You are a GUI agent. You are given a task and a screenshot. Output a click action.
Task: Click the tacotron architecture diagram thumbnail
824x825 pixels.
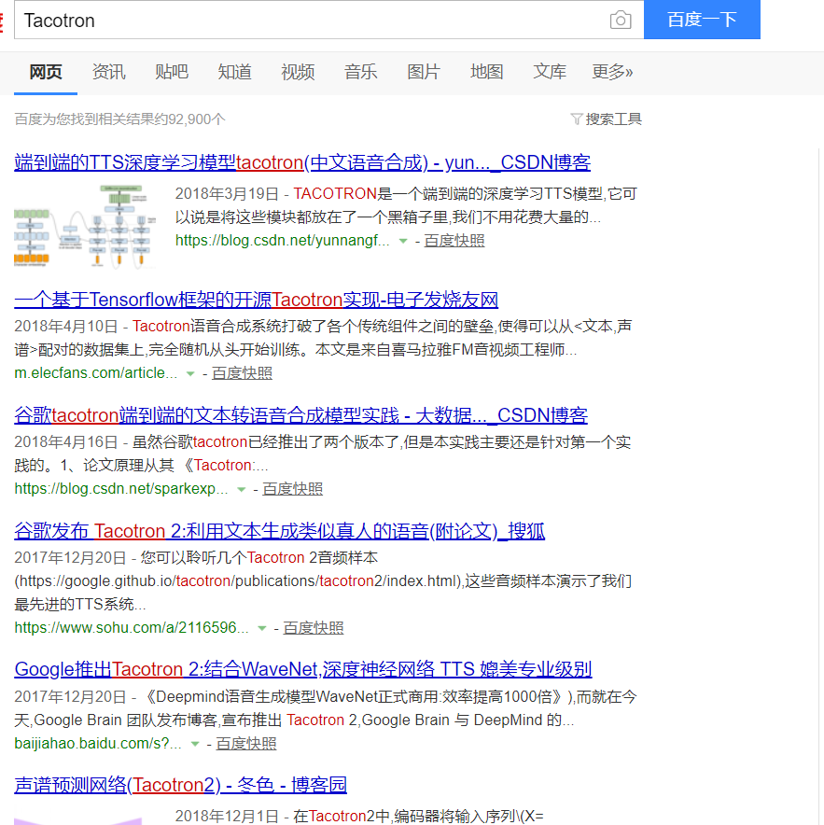(85, 226)
